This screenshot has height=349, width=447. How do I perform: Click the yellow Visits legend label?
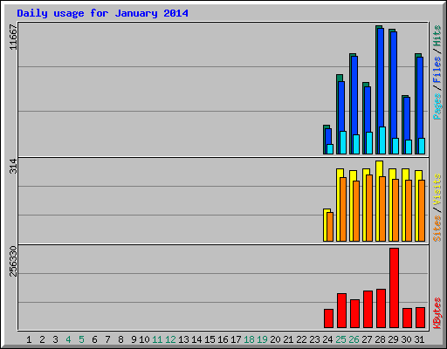[x=437, y=189]
